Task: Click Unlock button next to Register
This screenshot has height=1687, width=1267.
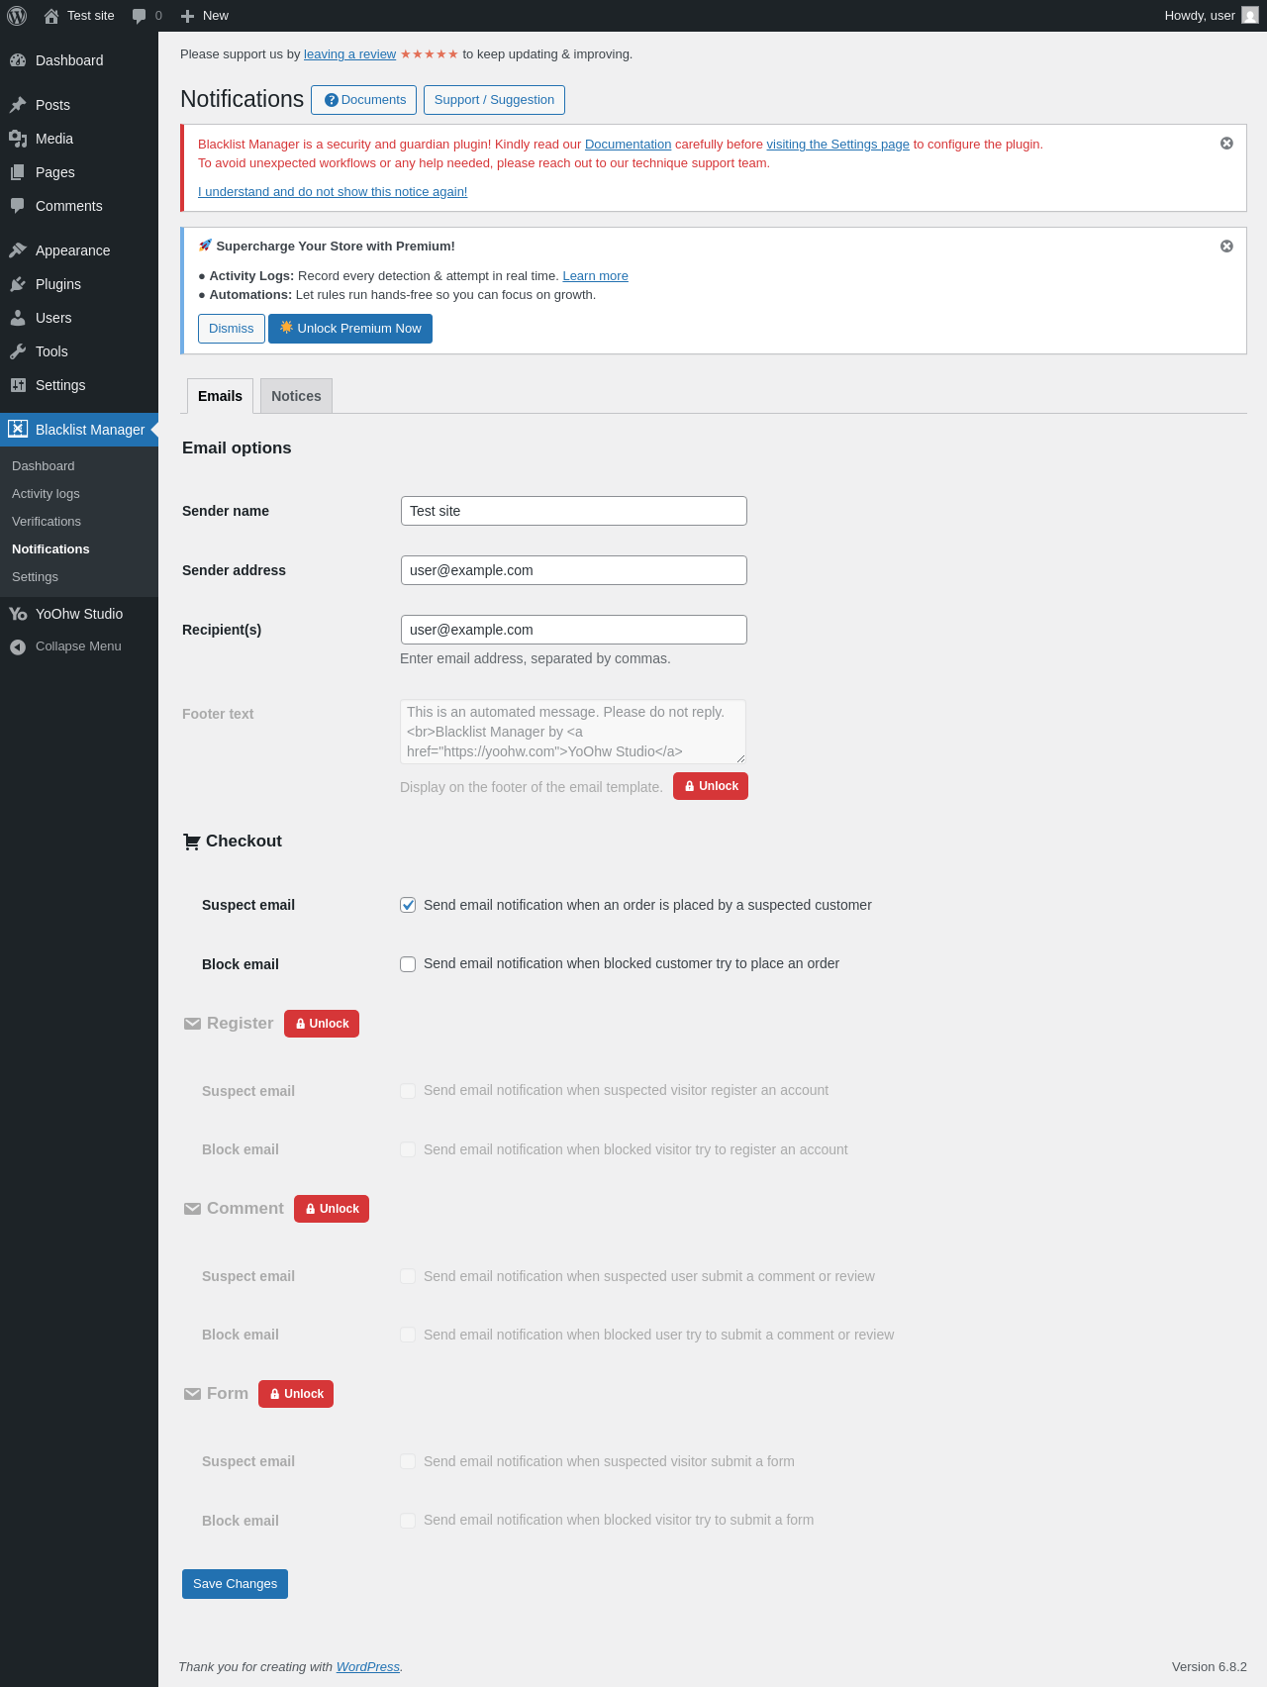Action: coord(322,1024)
